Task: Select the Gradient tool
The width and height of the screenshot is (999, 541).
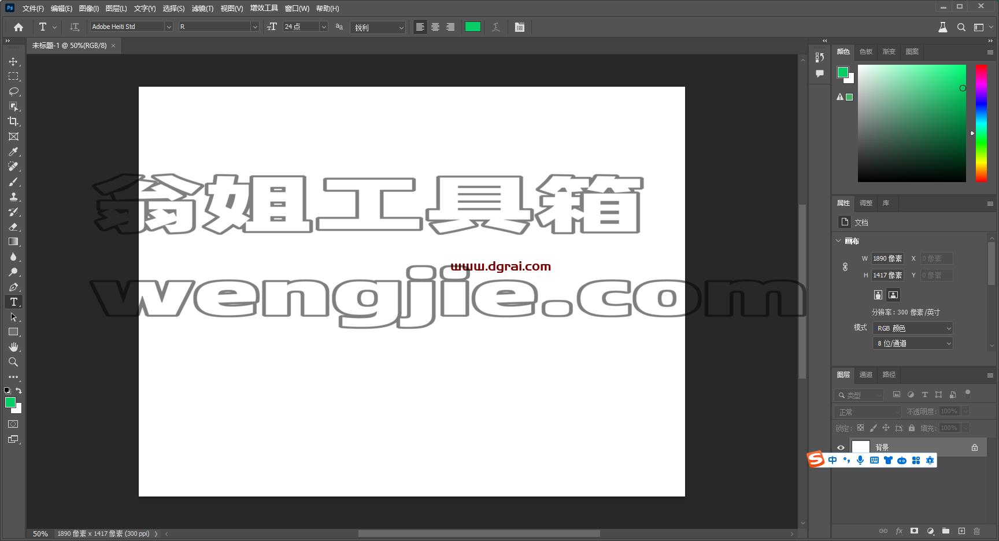Action: point(13,242)
